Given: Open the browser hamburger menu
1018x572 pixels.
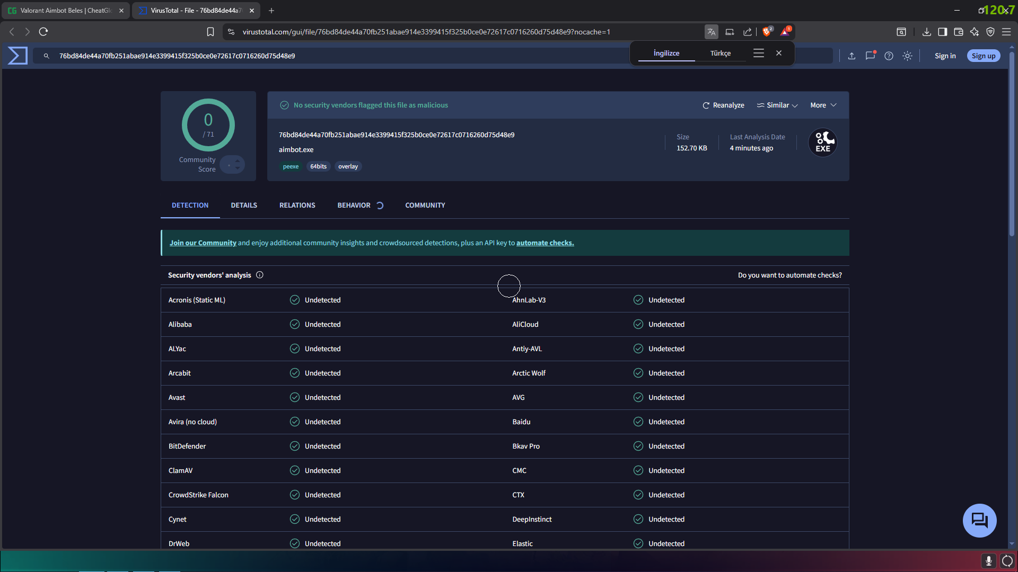Looking at the screenshot, I should [x=1006, y=32].
